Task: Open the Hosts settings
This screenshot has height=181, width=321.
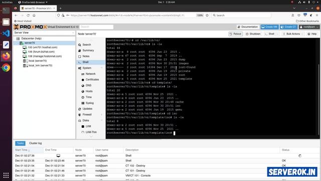Action: click(x=89, y=92)
